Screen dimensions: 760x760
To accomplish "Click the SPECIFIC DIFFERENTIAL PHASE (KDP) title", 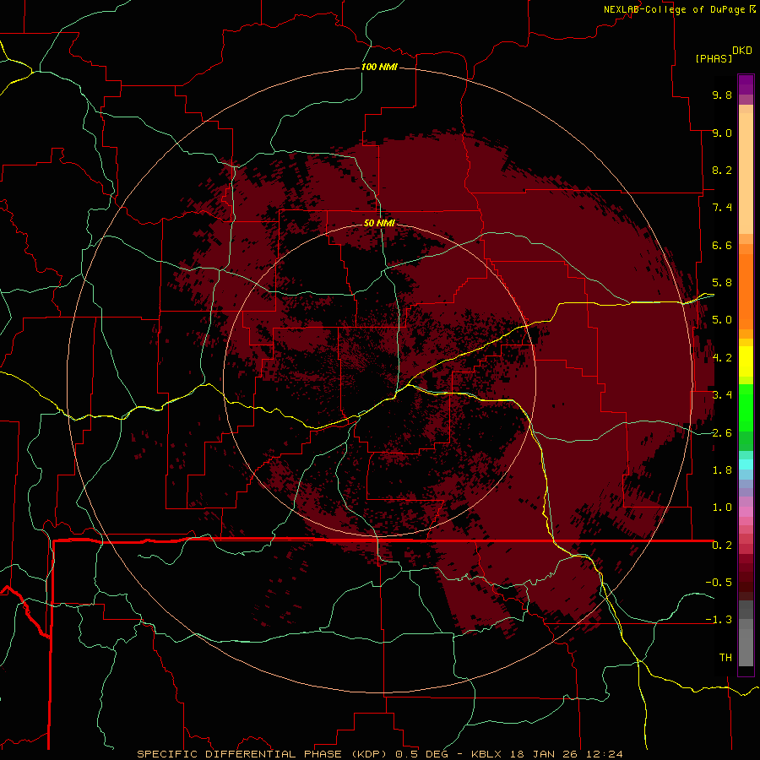I will point(263,754).
